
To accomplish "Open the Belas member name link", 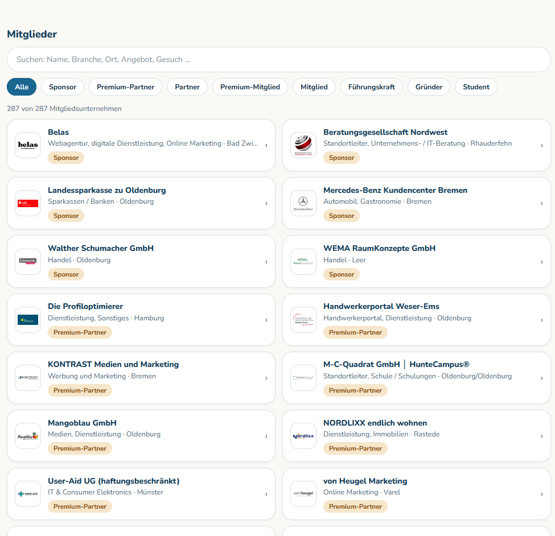I will 59,133.
